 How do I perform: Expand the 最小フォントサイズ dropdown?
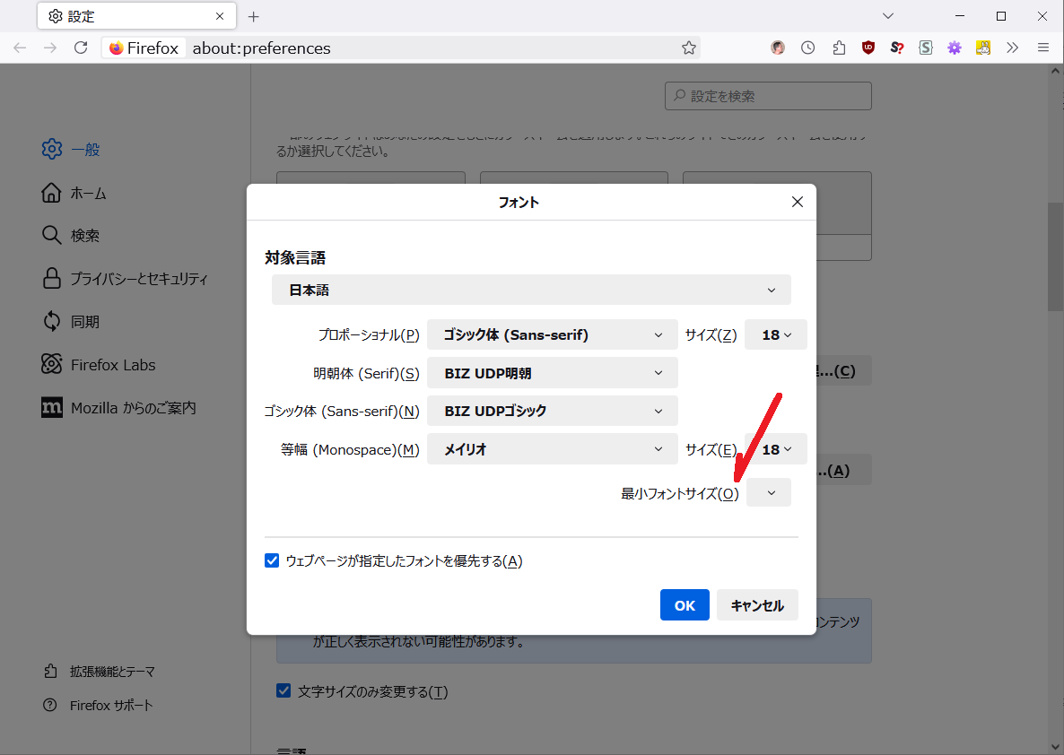770,493
